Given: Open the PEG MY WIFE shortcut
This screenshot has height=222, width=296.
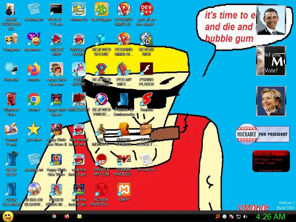Looking at the screenshot, I should tap(124, 69).
